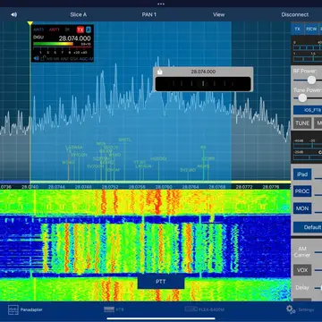Toggle the red TX button on slice flag
The height and width of the screenshot is (322, 322).
(80, 30)
